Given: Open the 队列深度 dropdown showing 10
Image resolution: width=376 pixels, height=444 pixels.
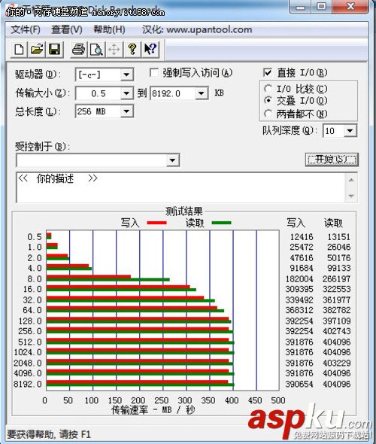Looking at the screenshot, I should click(x=350, y=131).
